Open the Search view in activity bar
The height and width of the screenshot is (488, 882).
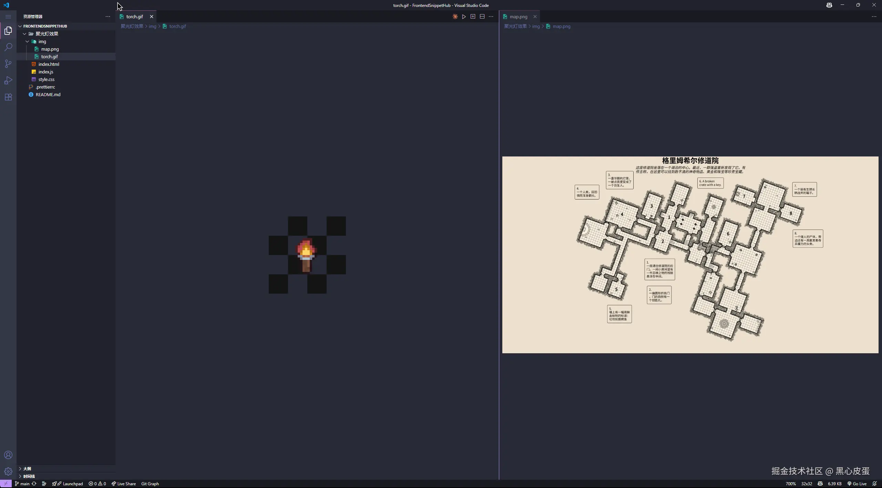click(x=8, y=47)
